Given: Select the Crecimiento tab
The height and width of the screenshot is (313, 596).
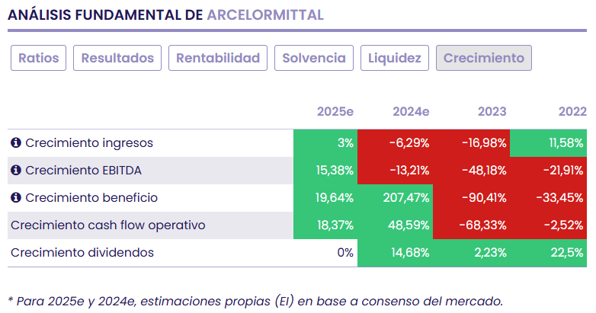Looking at the screenshot, I should tap(484, 58).
